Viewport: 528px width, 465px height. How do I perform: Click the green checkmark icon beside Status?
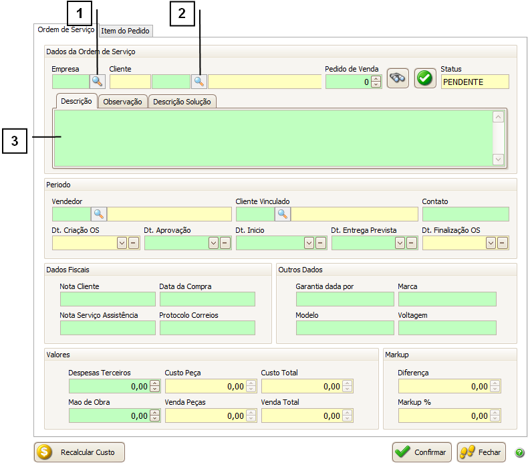[424, 78]
